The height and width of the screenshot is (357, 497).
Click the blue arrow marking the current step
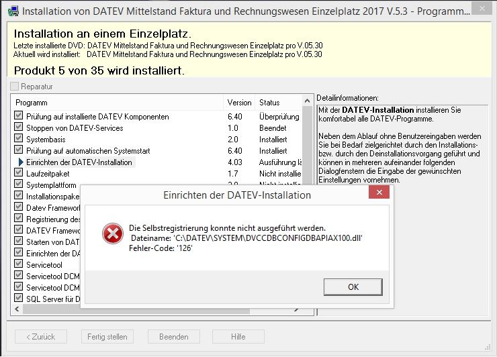(20, 162)
